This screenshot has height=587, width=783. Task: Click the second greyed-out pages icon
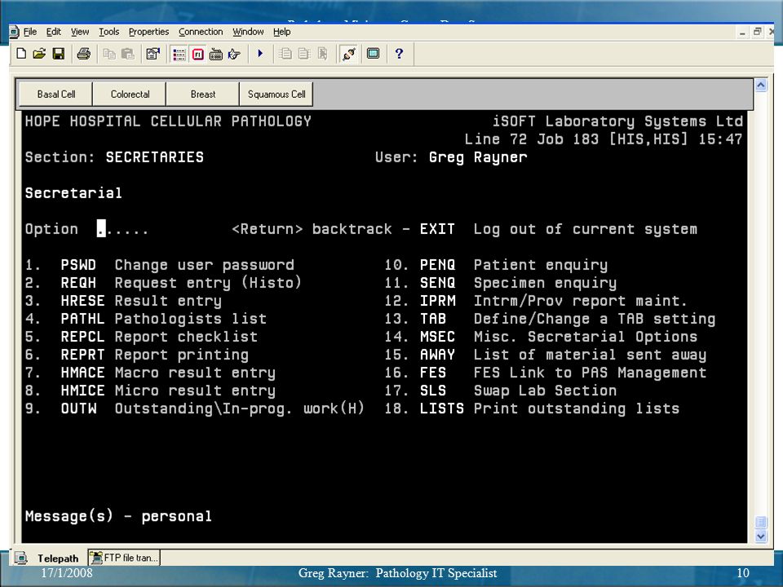click(x=303, y=54)
